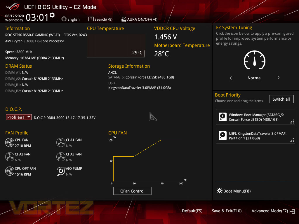Click the CPU Temperature graph bar

click(x=116, y=46)
